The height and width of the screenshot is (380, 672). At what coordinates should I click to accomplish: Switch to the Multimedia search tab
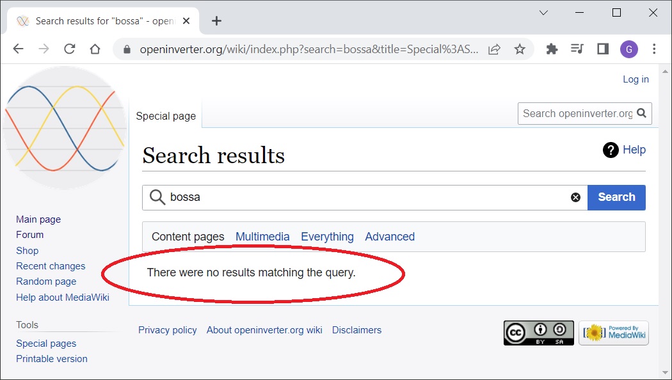coord(262,237)
